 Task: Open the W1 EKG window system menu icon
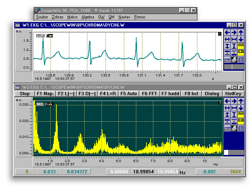click(17, 25)
